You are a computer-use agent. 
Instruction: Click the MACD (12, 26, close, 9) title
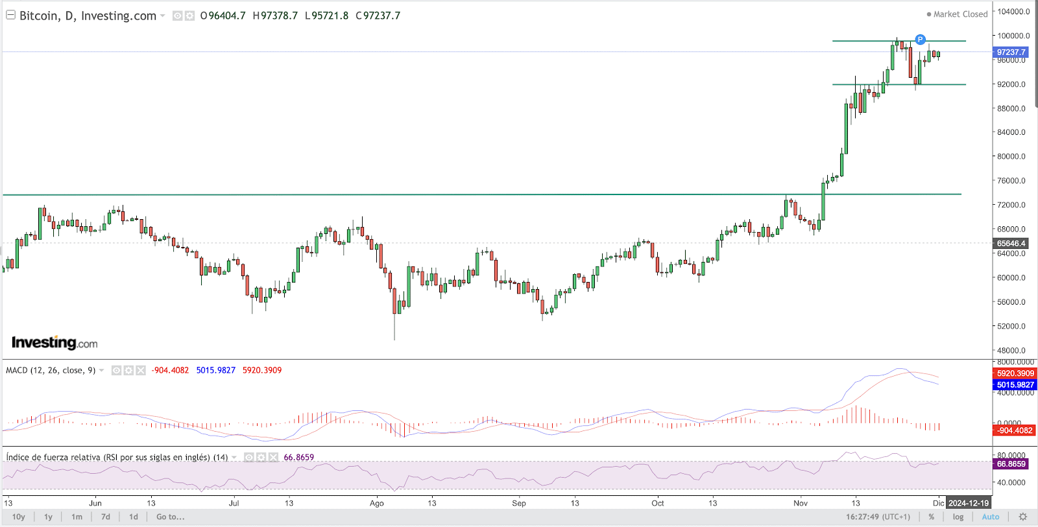point(51,371)
